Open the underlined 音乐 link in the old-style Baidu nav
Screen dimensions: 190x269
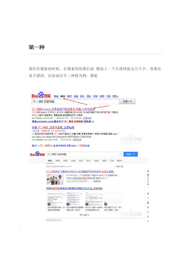[82, 96]
